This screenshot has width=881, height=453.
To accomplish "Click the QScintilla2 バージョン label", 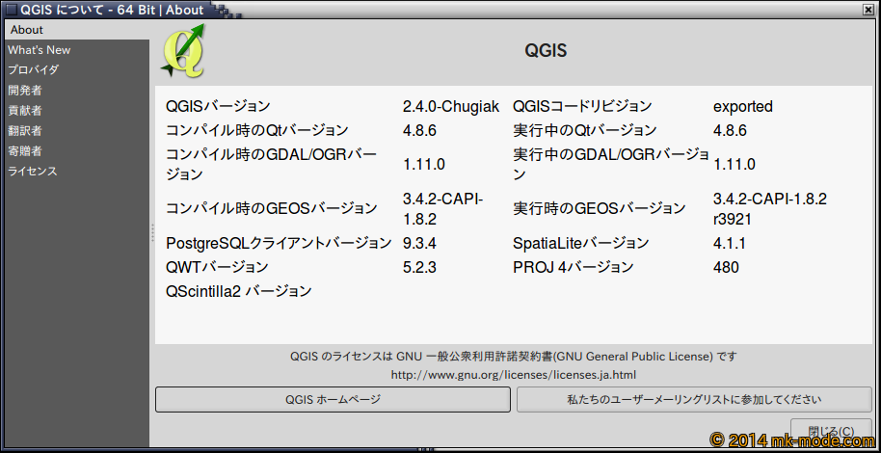I will pyautogui.click(x=239, y=290).
